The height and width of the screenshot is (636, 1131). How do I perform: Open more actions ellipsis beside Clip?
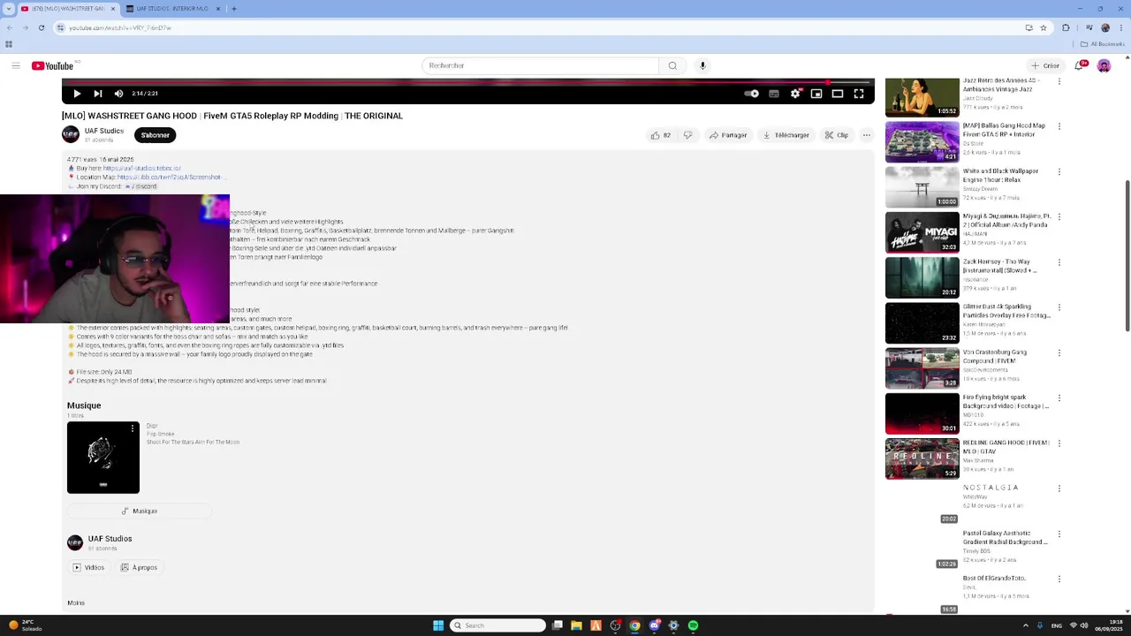tap(867, 135)
